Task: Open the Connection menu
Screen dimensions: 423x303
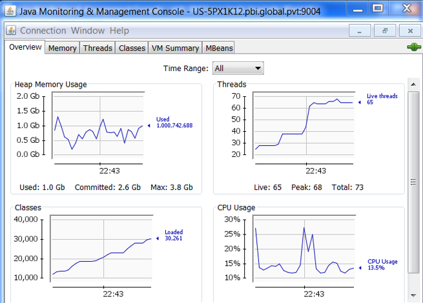Action: (x=43, y=30)
